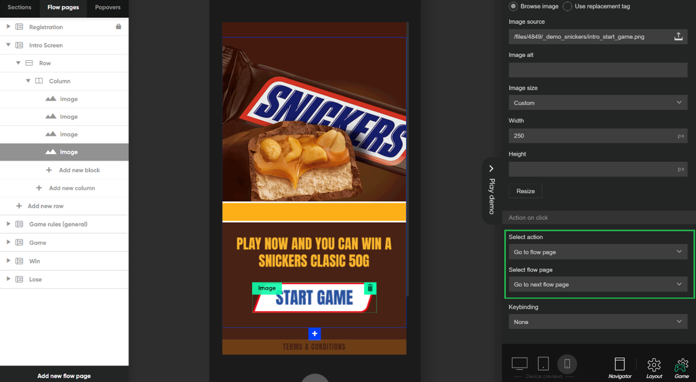Viewport: 696px width, 382px height.
Task: Click the Intro Screen page icon
Action: coord(19,45)
